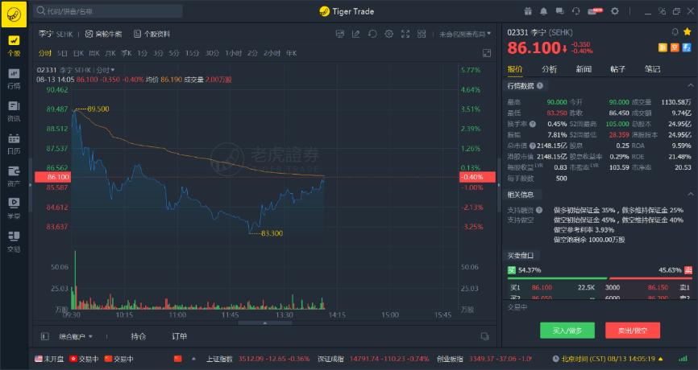Open chart settings gear icon
Viewport: 698px width, 370px height.
(389, 34)
